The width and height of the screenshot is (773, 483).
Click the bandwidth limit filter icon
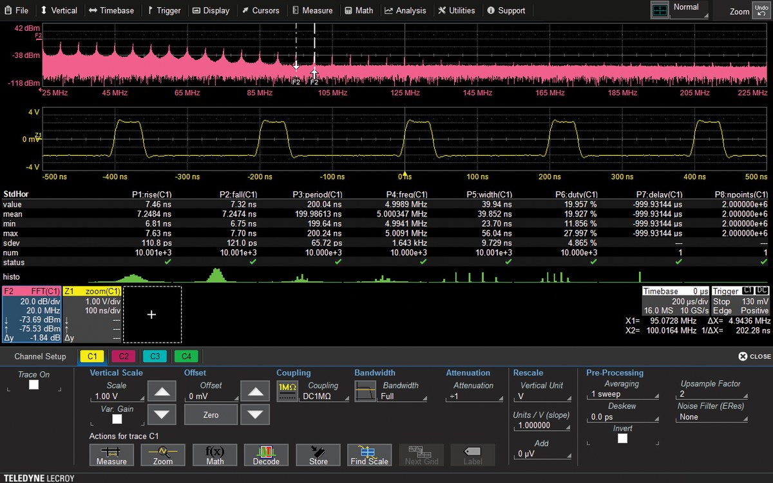[x=365, y=391]
